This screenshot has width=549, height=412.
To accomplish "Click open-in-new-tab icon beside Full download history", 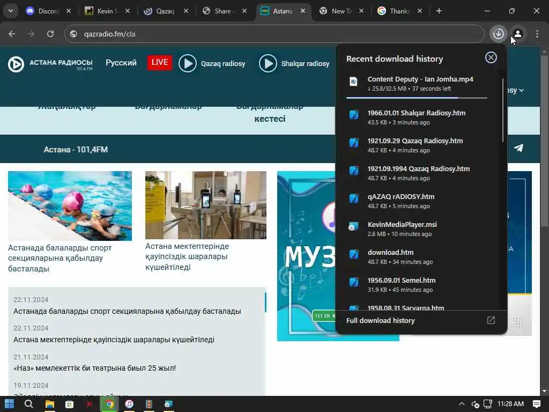I will [491, 320].
